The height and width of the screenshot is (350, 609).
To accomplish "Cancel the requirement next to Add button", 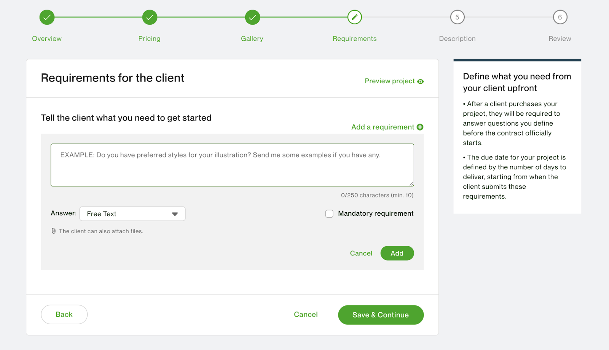I will (361, 253).
